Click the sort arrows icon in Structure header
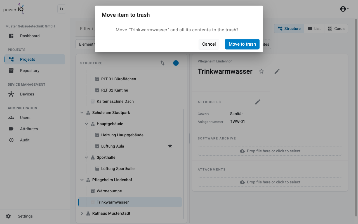Image resolution: width=358 pixels, height=224 pixels. tap(162, 63)
